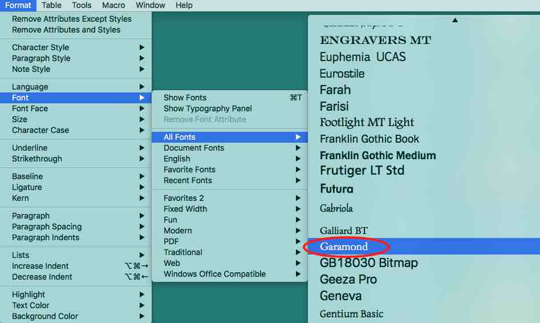Image resolution: width=540 pixels, height=323 pixels.
Task: Open the Character Case submenu
Action: tap(40, 130)
